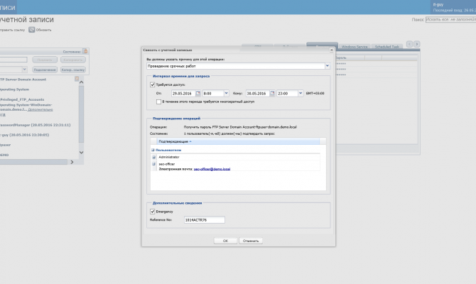476x284 pixels.
Task: Open the calendar picker for end date 30.05.2016
Action: (x=272, y=93)
